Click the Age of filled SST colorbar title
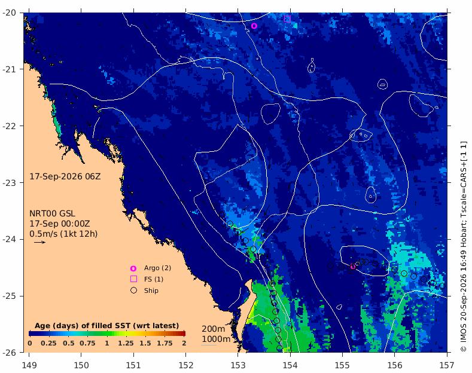 (x=107, y=326)
